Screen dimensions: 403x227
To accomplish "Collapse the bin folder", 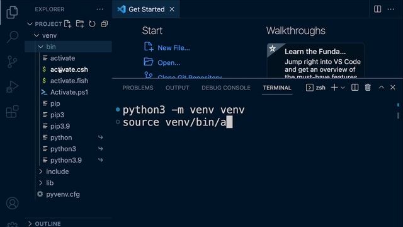I will tap(40, 47).
